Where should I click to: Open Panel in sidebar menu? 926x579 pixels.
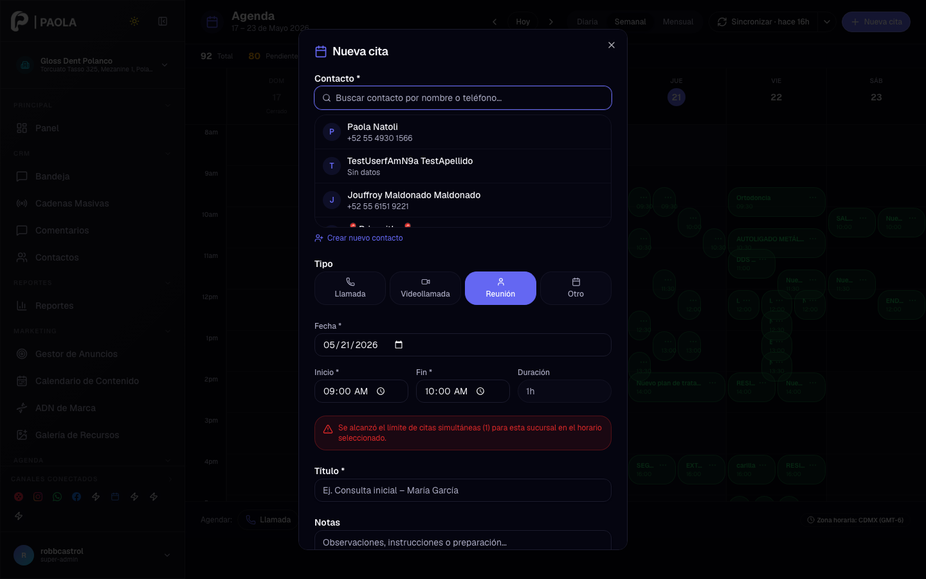(x=92, y=128)
